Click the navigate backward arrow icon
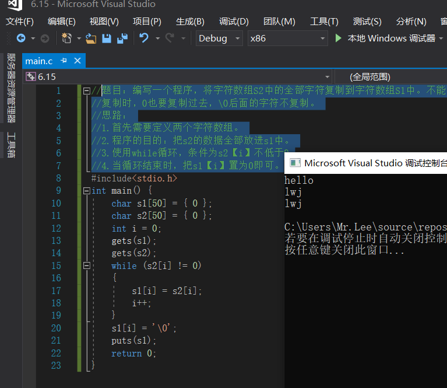Screen dimensions: 447x388 coord(21,38)
